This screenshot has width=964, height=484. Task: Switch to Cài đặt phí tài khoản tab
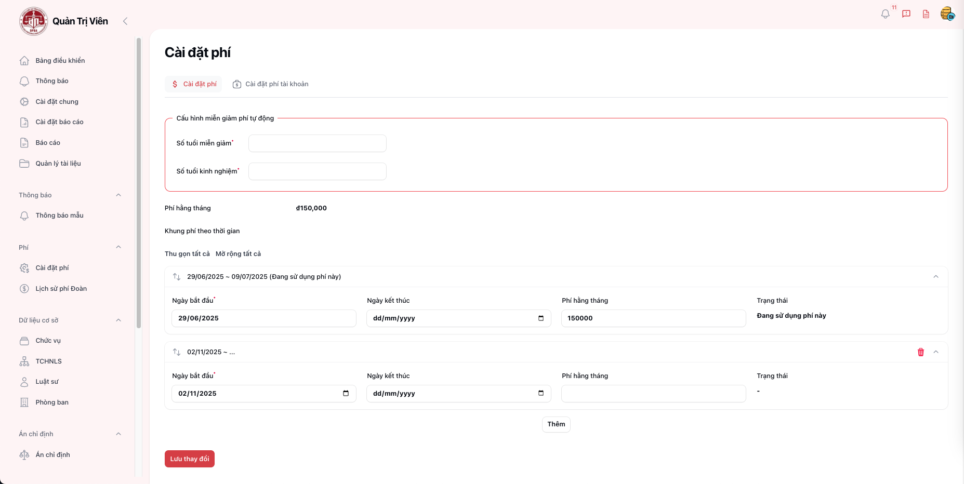(x=271, y=84)
